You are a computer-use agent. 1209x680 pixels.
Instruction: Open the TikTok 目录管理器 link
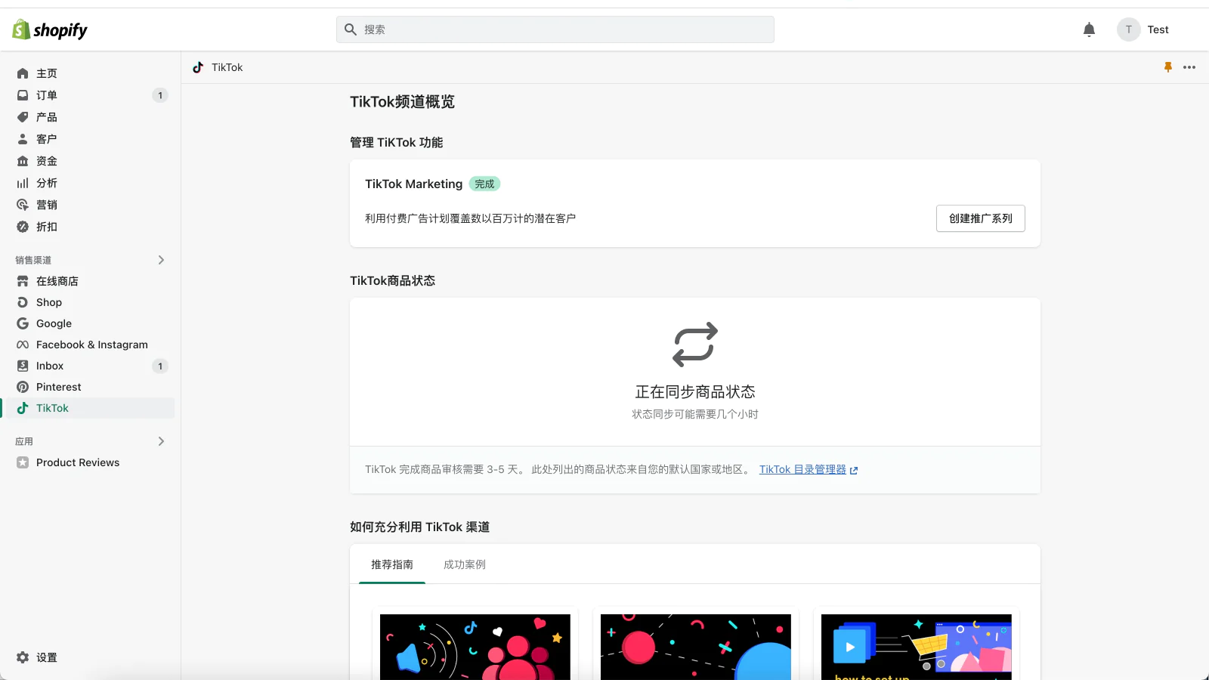click(x=802, y=469)
